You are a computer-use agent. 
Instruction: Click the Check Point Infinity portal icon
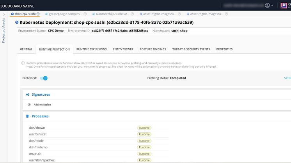click(x=284, y=5)
